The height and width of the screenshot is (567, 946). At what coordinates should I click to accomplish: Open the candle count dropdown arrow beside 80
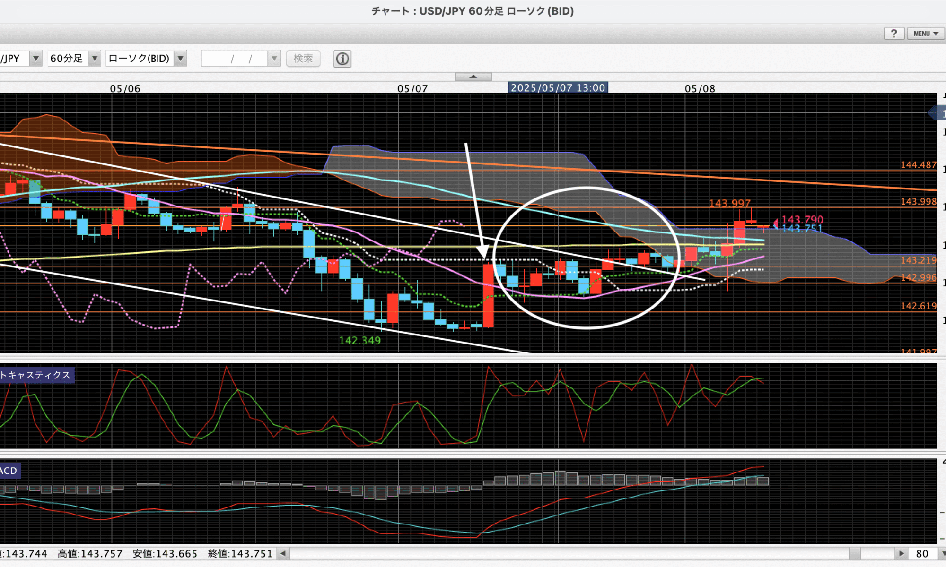pyautogui.click(x=942, y=554)
